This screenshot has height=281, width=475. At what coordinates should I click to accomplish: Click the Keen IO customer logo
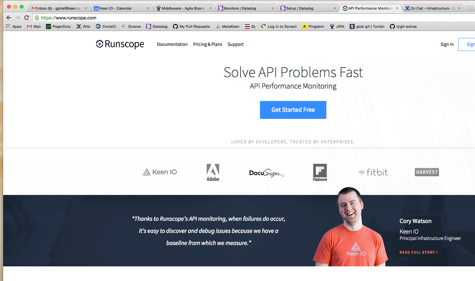[160, 172]
